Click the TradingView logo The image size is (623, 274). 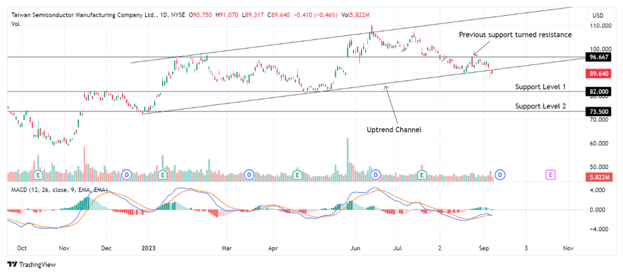32,265
